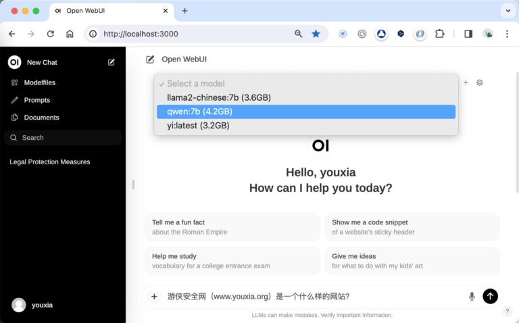Click the blue swirl extension icon
The width and height of the screenshot is (519, 323).
click(420, 34)
